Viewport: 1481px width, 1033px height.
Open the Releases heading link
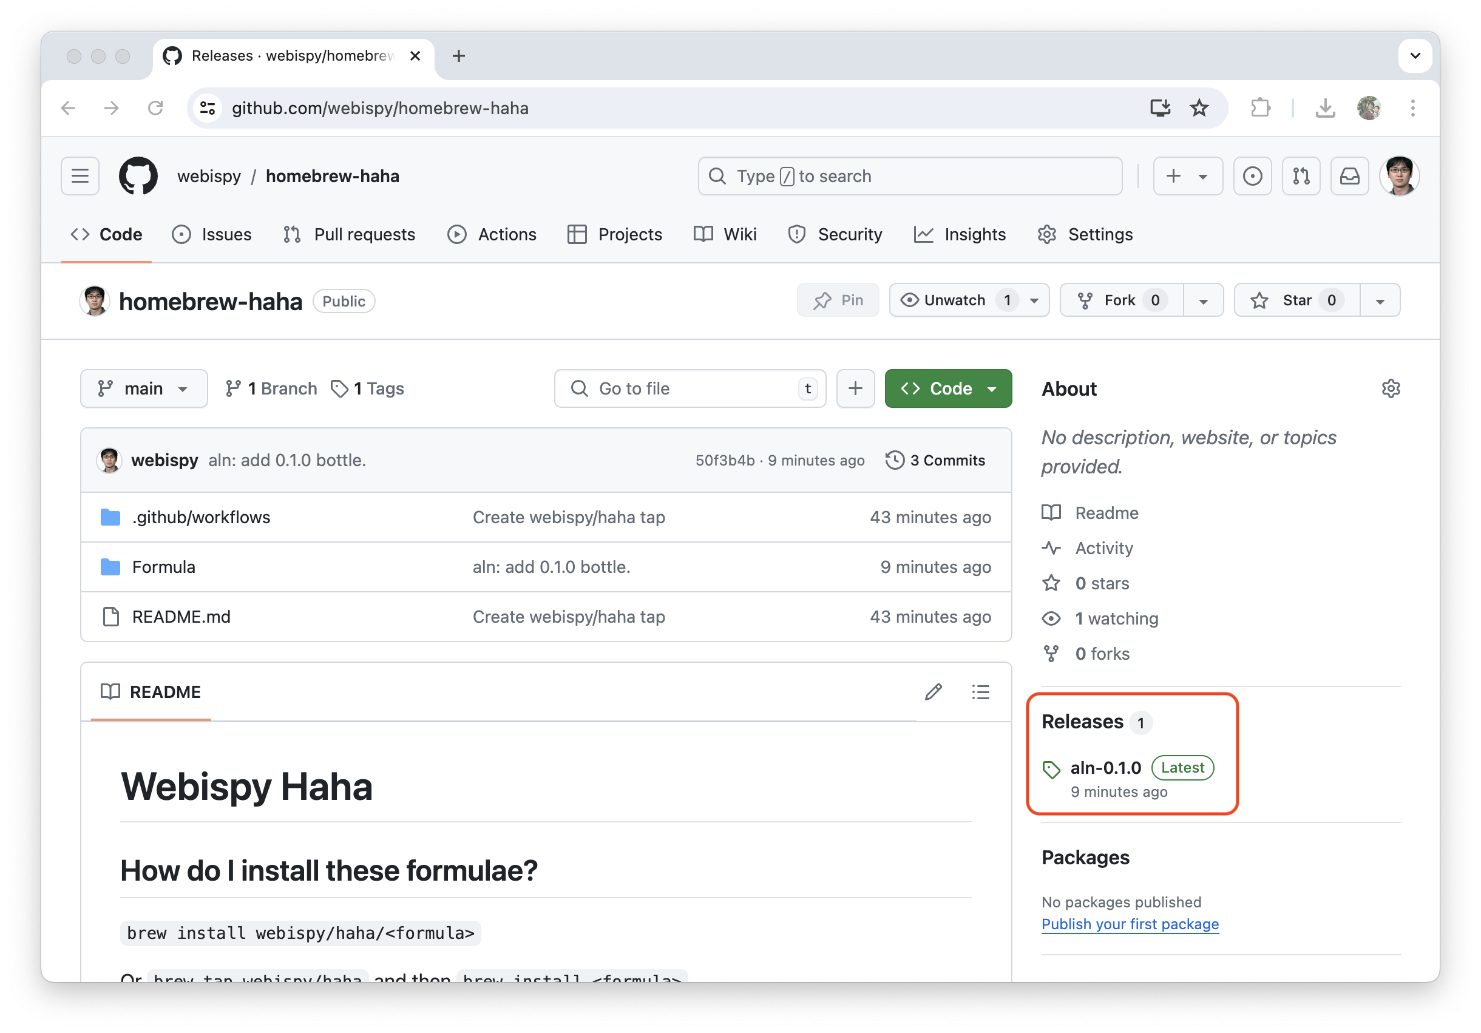point(1082,722)
